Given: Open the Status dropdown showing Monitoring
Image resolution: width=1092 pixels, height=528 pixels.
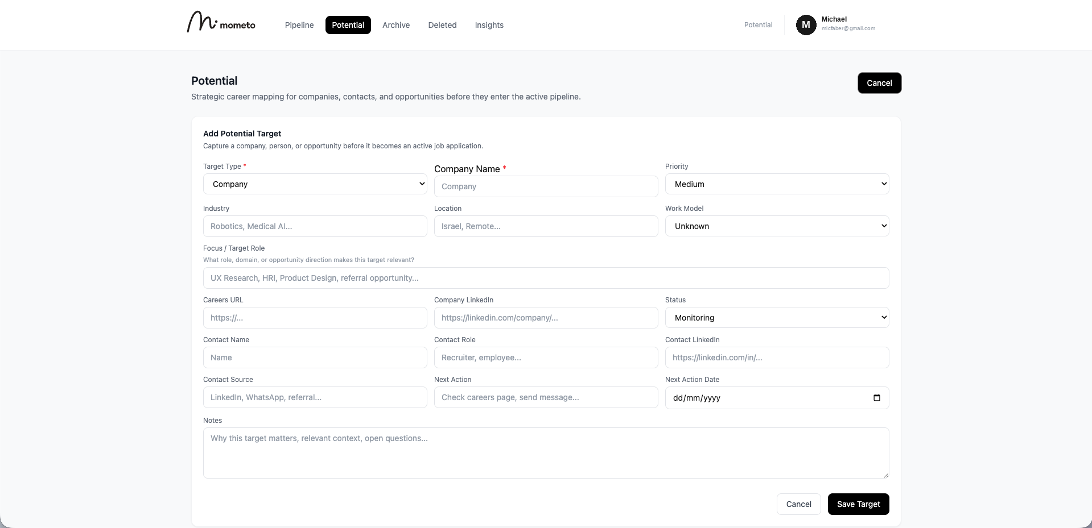Looking at the screenshot, I should pyautogui.click(x=777, y=318).
